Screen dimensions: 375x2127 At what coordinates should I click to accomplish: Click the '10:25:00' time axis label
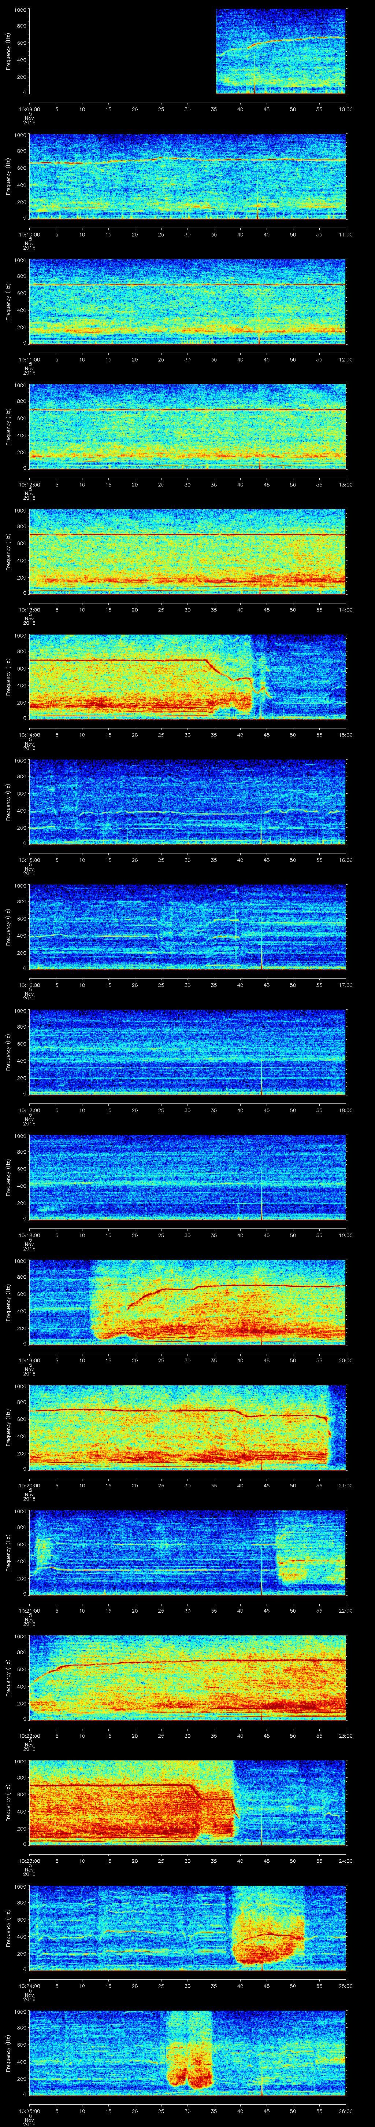tap(30, 2112)
